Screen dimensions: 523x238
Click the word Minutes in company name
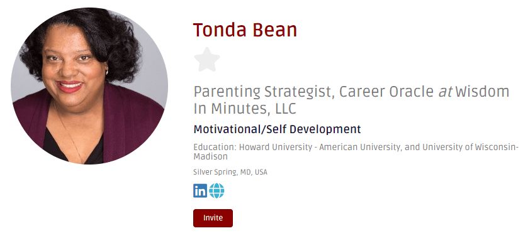239,109
